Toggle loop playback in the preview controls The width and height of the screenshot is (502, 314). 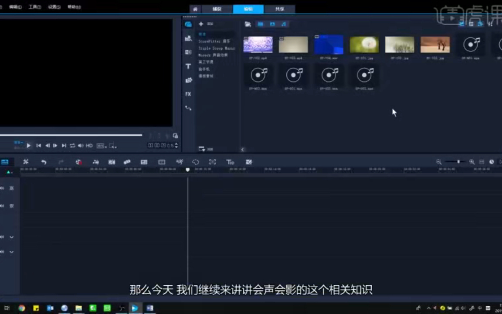(72, 145)
